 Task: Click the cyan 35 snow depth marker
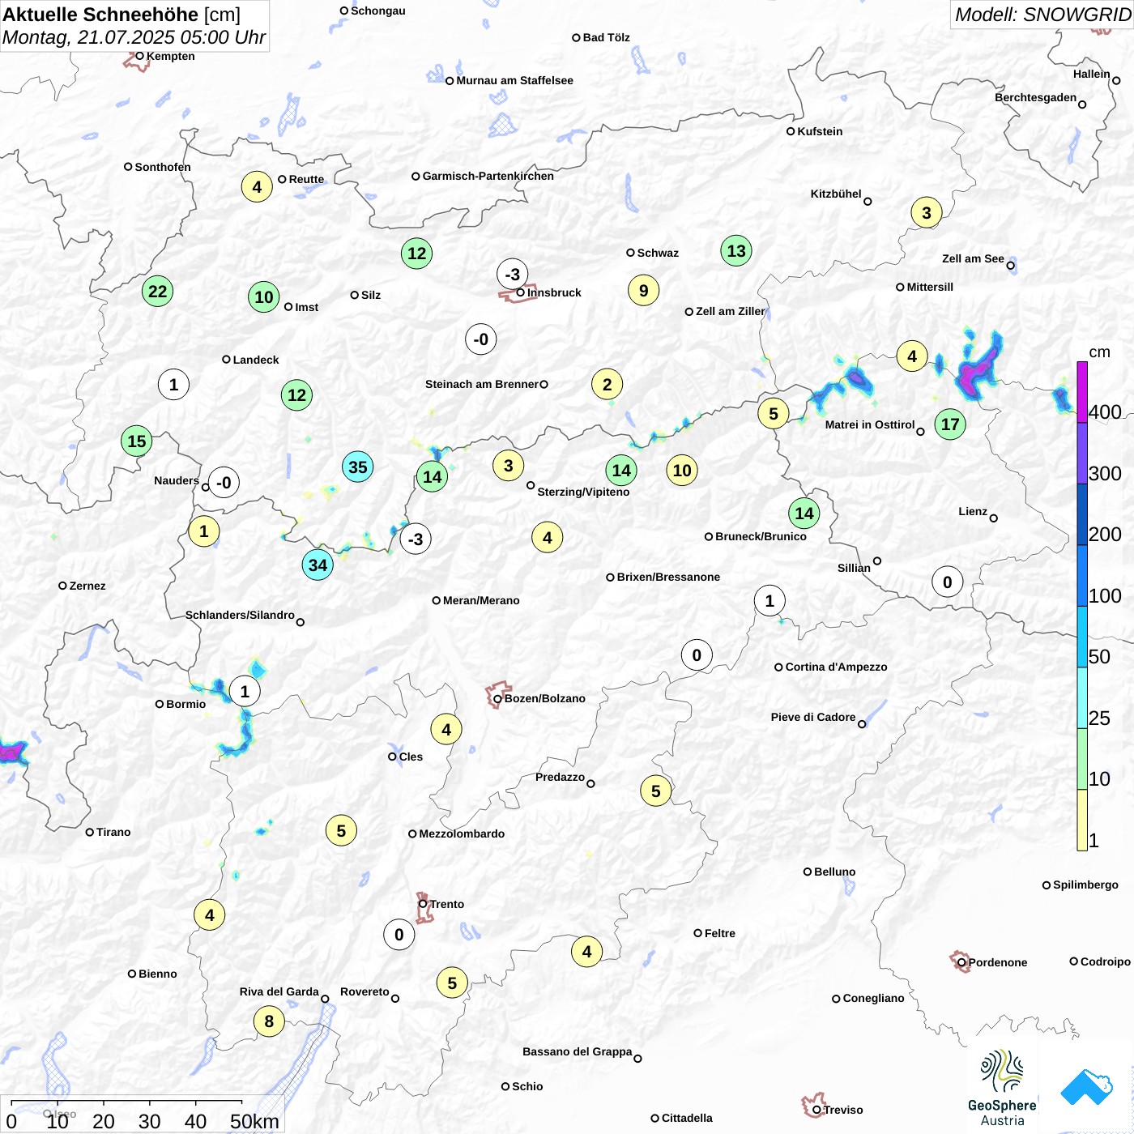pos(357,467)
